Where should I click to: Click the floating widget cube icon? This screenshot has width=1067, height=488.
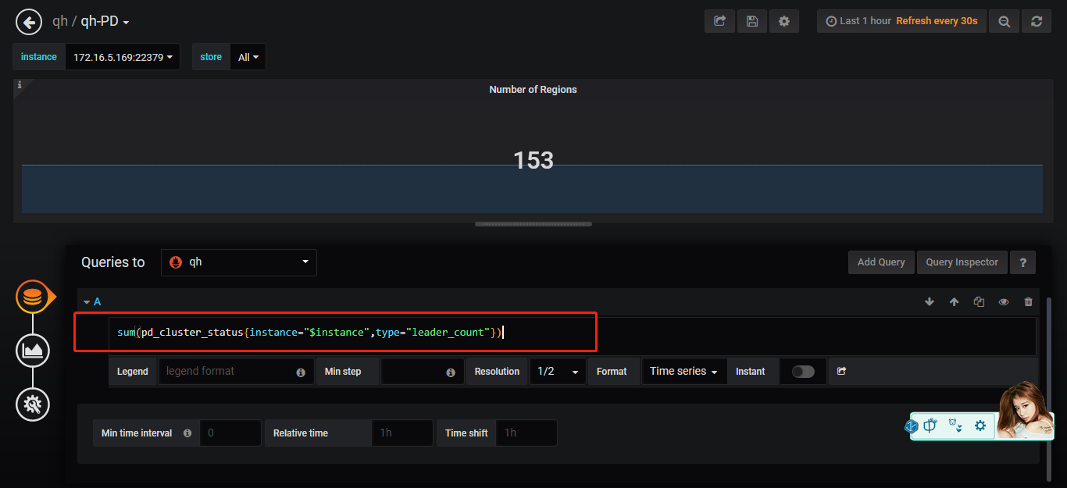911,426
